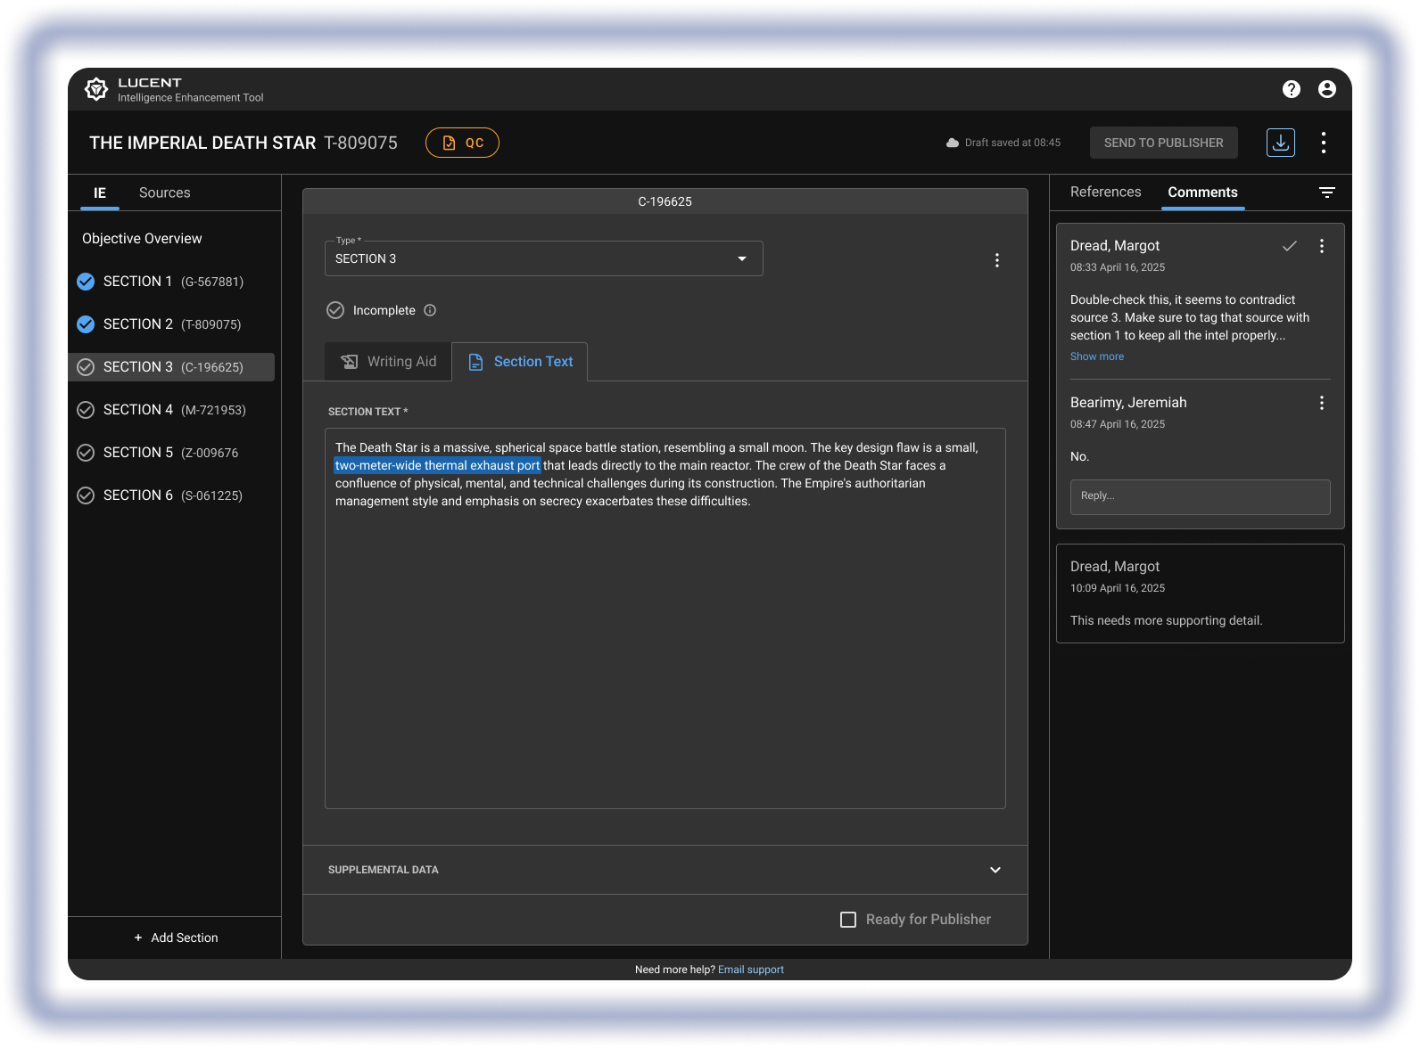
Task: Click the download icon button
Action: pyautogui.click(x=1281, y=143)
